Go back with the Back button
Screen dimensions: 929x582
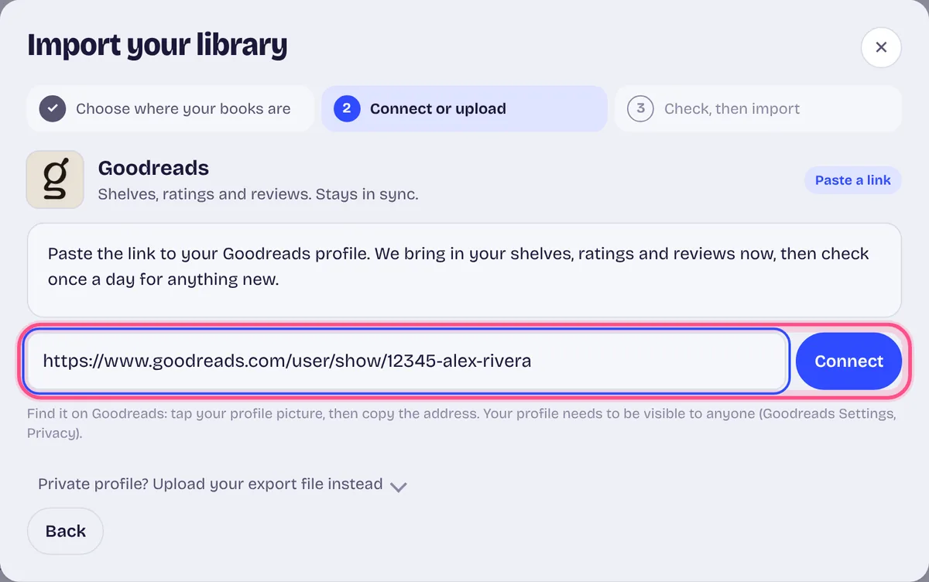66,531
